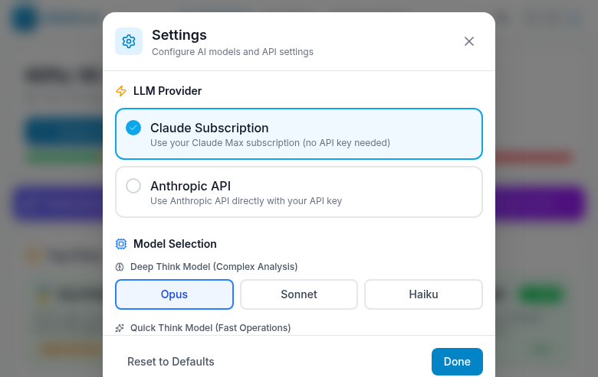Click the blue checkmark on Claude Subscription
This screenshot has height=377, width=598.
(133, 128)
